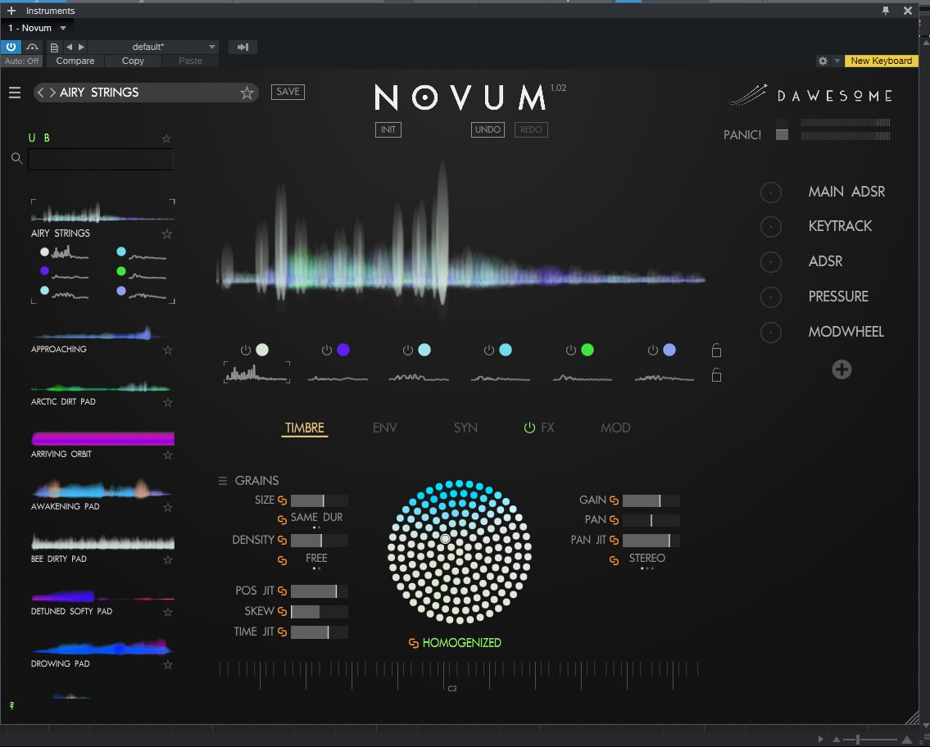Screen dimensions: 930x747
Task: Star the ARCTIC DIRT PAD preset
Action: 168,402
